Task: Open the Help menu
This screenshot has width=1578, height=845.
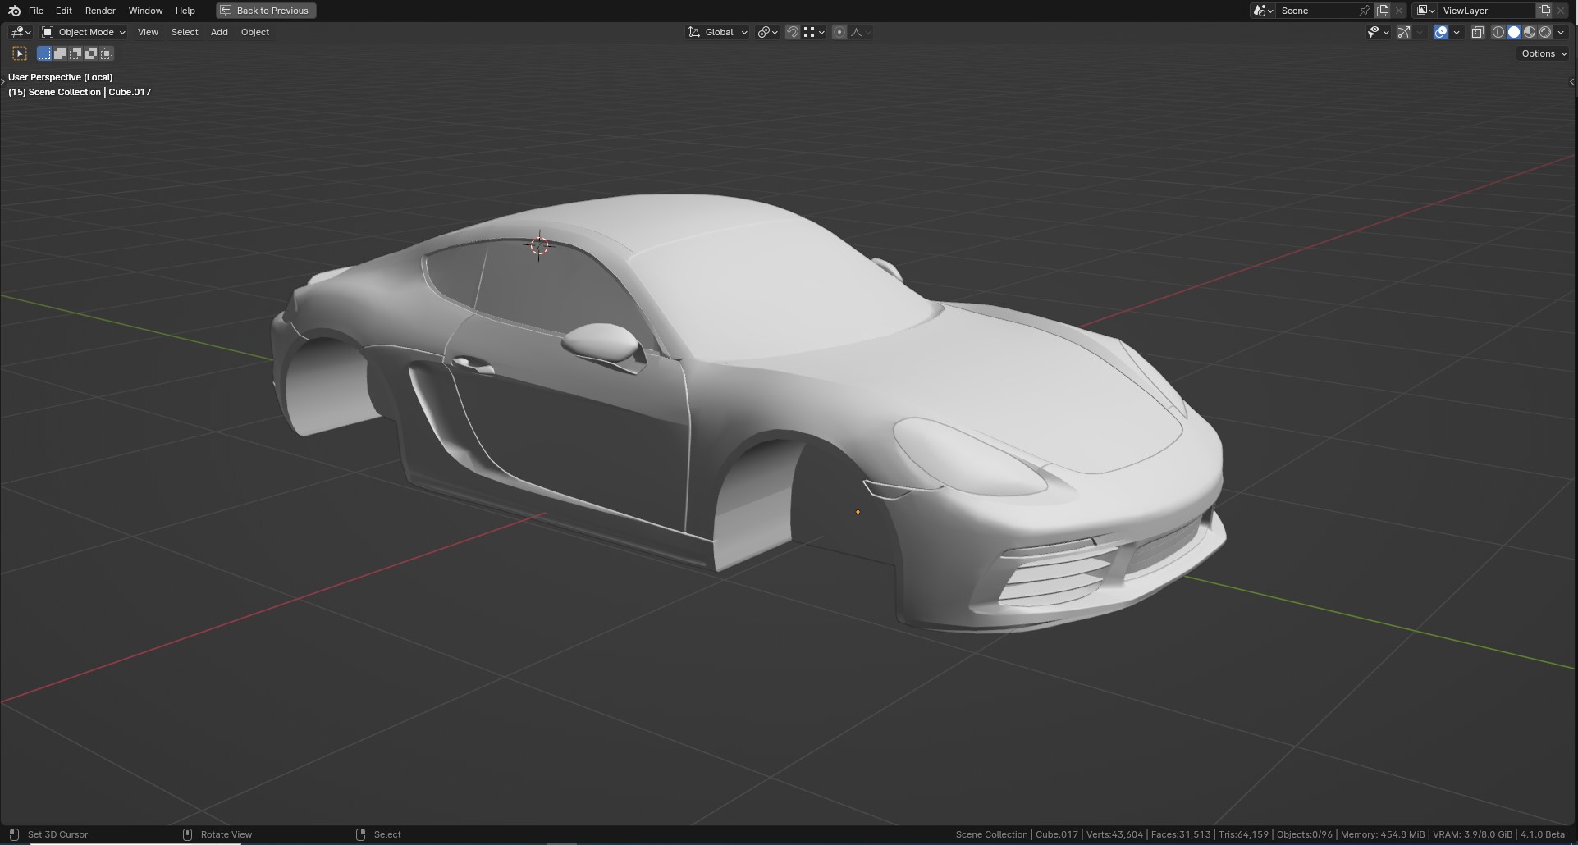Action: pyautogui.click(x=185, y=11)
